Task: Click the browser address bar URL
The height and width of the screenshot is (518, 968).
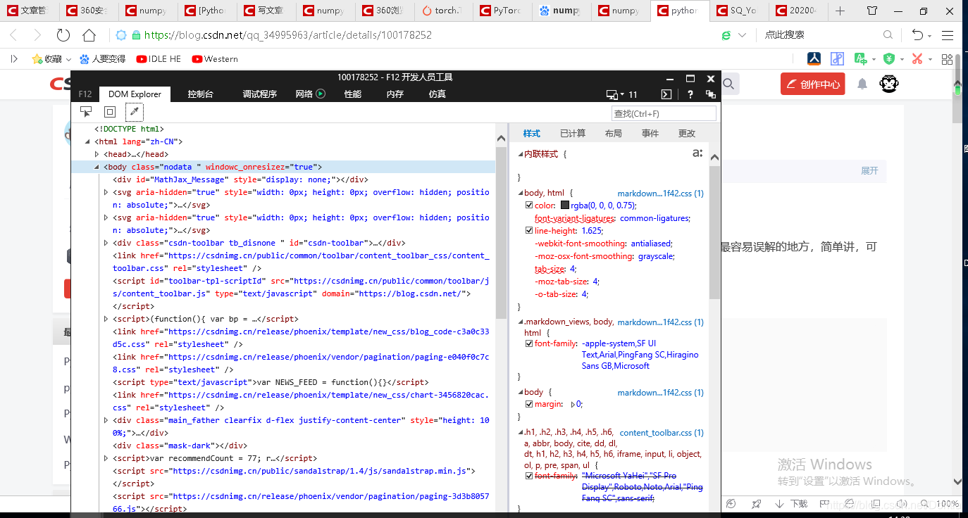Action: tap(287, 34)
